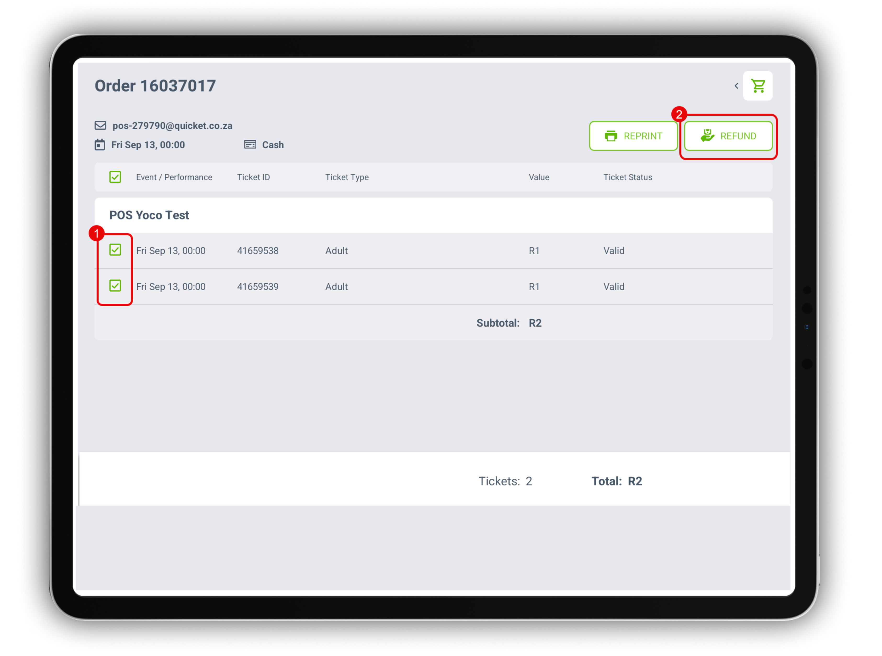Toggle the select-all checkbox in header
This screenshot has width=882, height=656.
[115, 177]
